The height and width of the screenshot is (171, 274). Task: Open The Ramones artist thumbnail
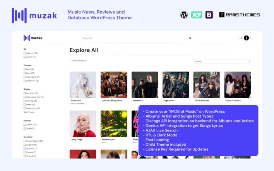pyautogui.click(x=207, y=85)
